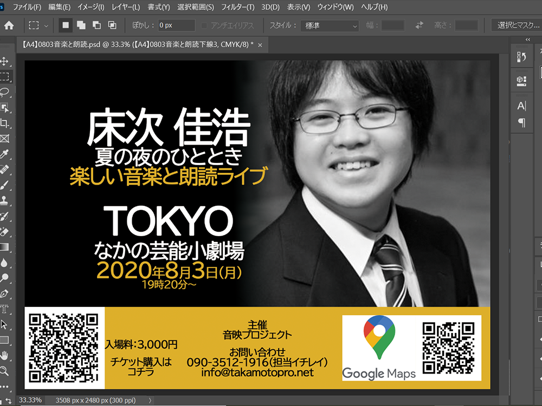Select 'Intersect with selection' mode button
The width and height of the screenshot is (542, 406).
click(112, 25)
